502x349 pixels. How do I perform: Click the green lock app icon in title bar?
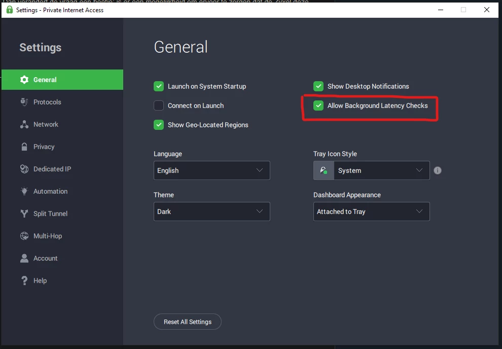click(x=10, y=10)
